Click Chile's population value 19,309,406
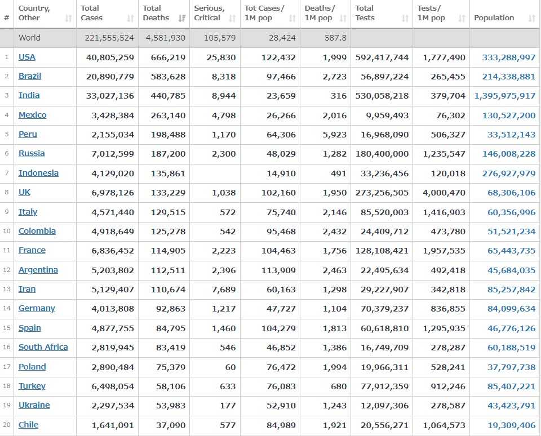 click(x=511, y=425)
